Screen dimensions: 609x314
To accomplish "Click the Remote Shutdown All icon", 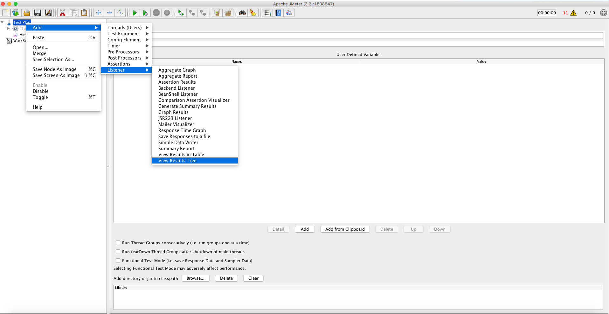I will point(203,13).
